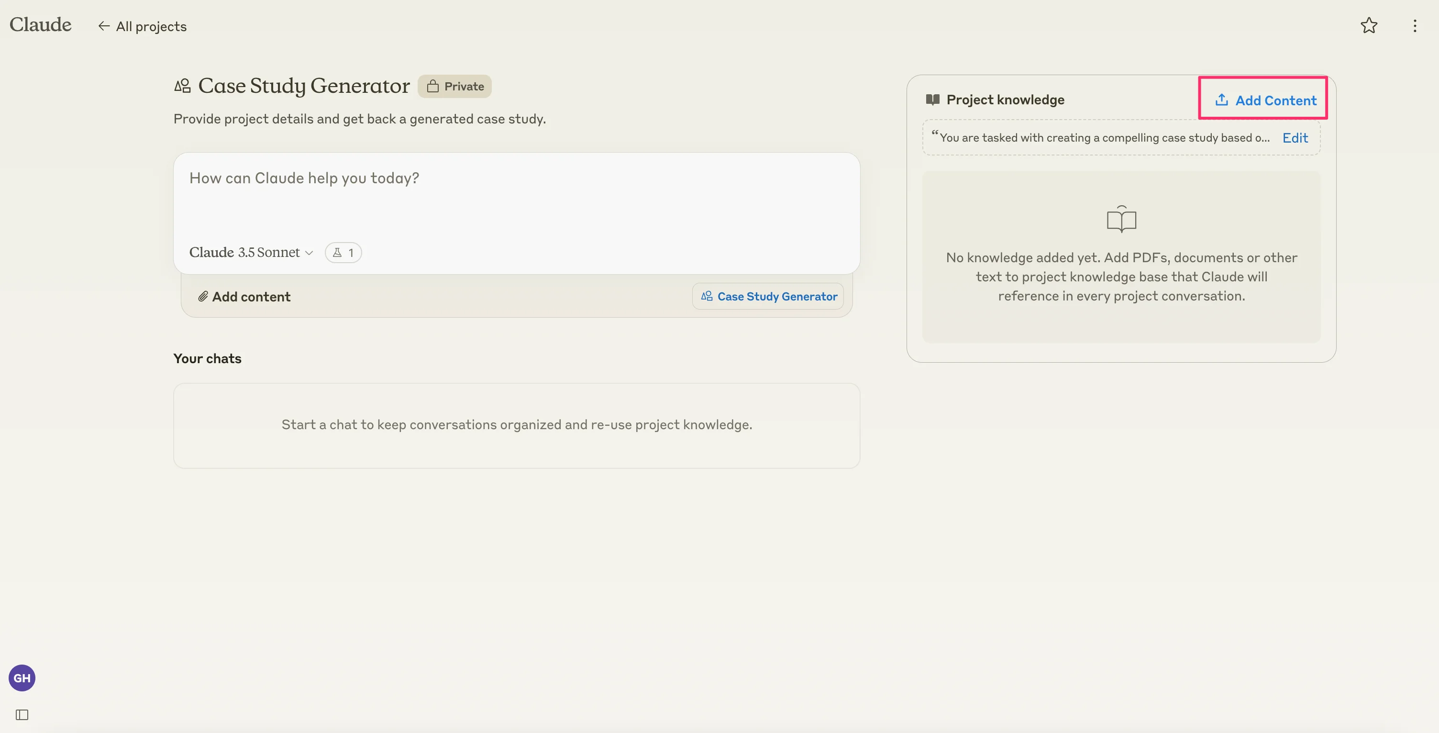This screenshot has width=1439, height=733.
Task: Click the Claude logo
Action: [40, 24]
